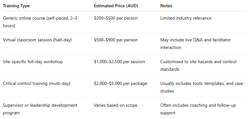This screenshot has height=119, width=249.
Task: Click the $200–$500 per person price
Action: coord(116,18)
